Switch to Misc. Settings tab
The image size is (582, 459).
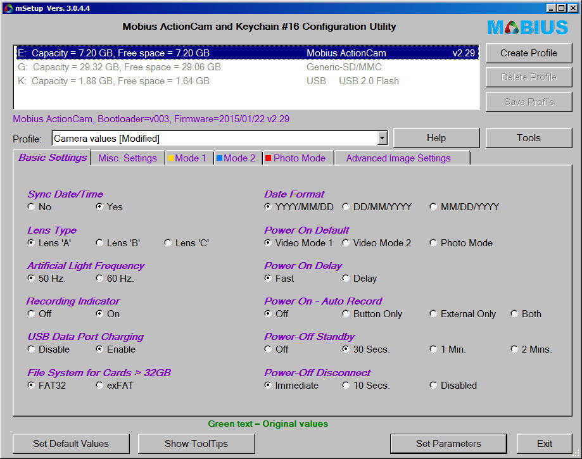(x=127, y=158)
